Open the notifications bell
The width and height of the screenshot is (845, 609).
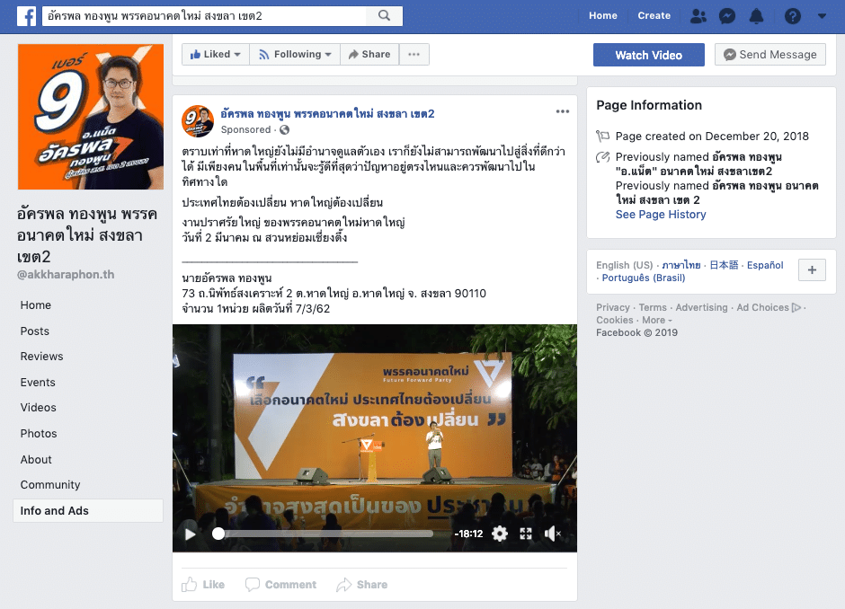point(757,16)
